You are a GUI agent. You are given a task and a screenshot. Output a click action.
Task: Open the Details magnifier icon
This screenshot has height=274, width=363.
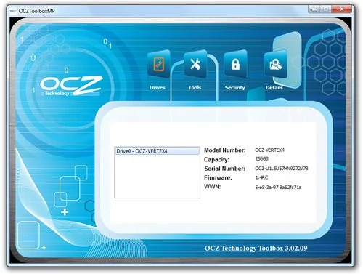(276, 65)
